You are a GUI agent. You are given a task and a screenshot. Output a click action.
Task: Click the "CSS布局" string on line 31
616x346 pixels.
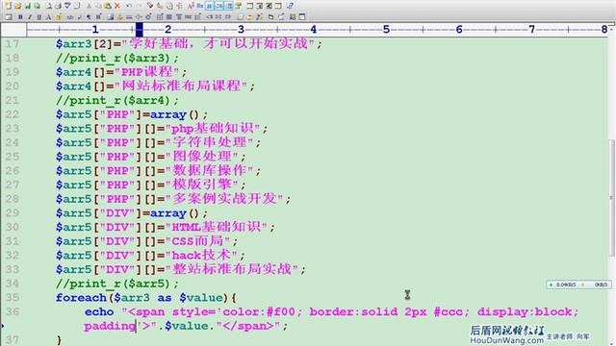197,241
